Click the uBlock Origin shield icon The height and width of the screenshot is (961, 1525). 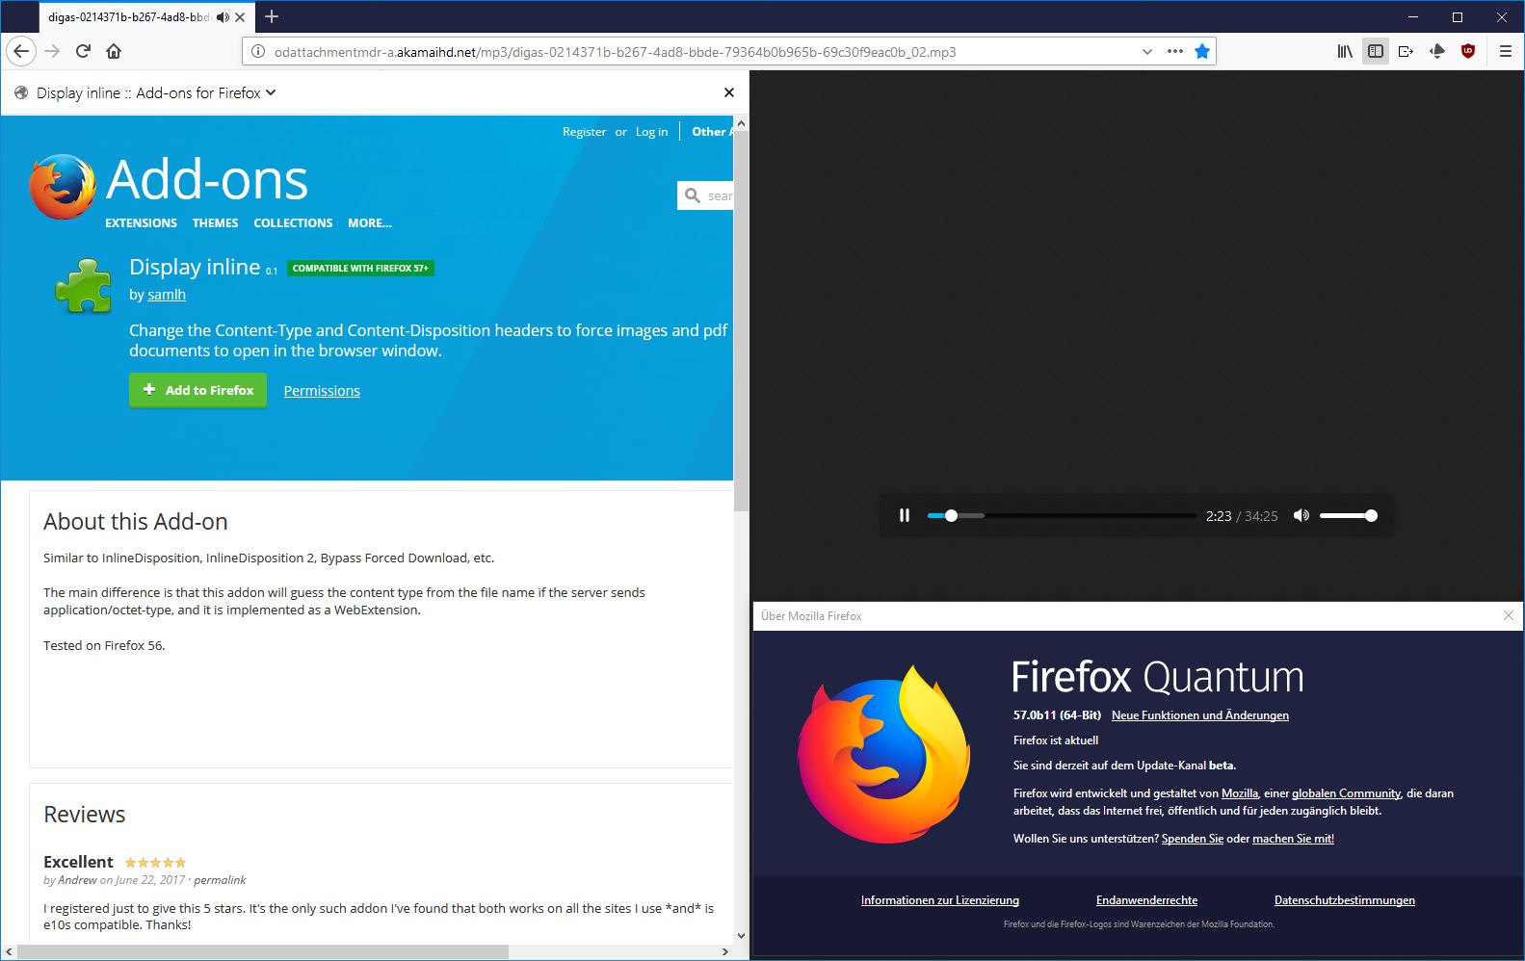[x=1468, y=51]
